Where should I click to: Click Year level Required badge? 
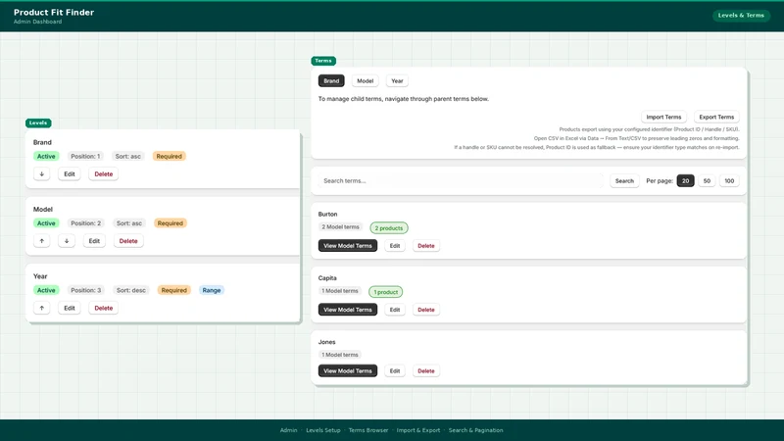coord(174,290)
